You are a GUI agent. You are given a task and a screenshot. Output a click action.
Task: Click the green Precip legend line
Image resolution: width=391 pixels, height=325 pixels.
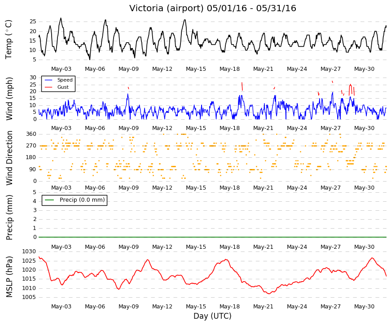pos(49,200)
